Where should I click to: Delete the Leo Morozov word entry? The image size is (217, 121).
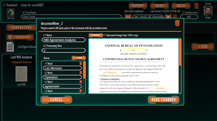pos(81,64)
